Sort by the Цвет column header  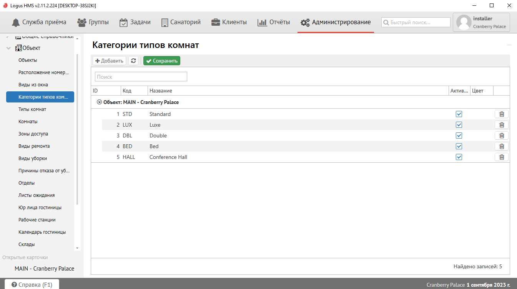click(x=482, y=91)
